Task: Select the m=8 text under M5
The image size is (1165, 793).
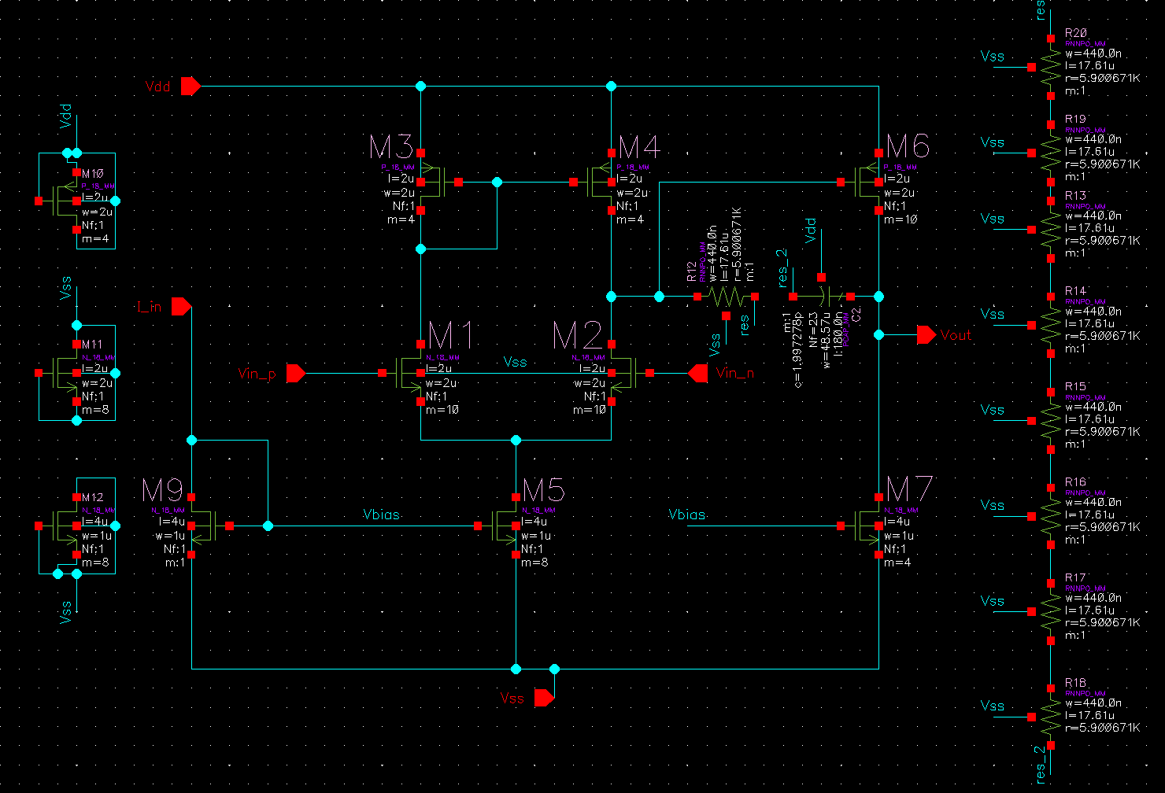Action: [x=534, y=563]
